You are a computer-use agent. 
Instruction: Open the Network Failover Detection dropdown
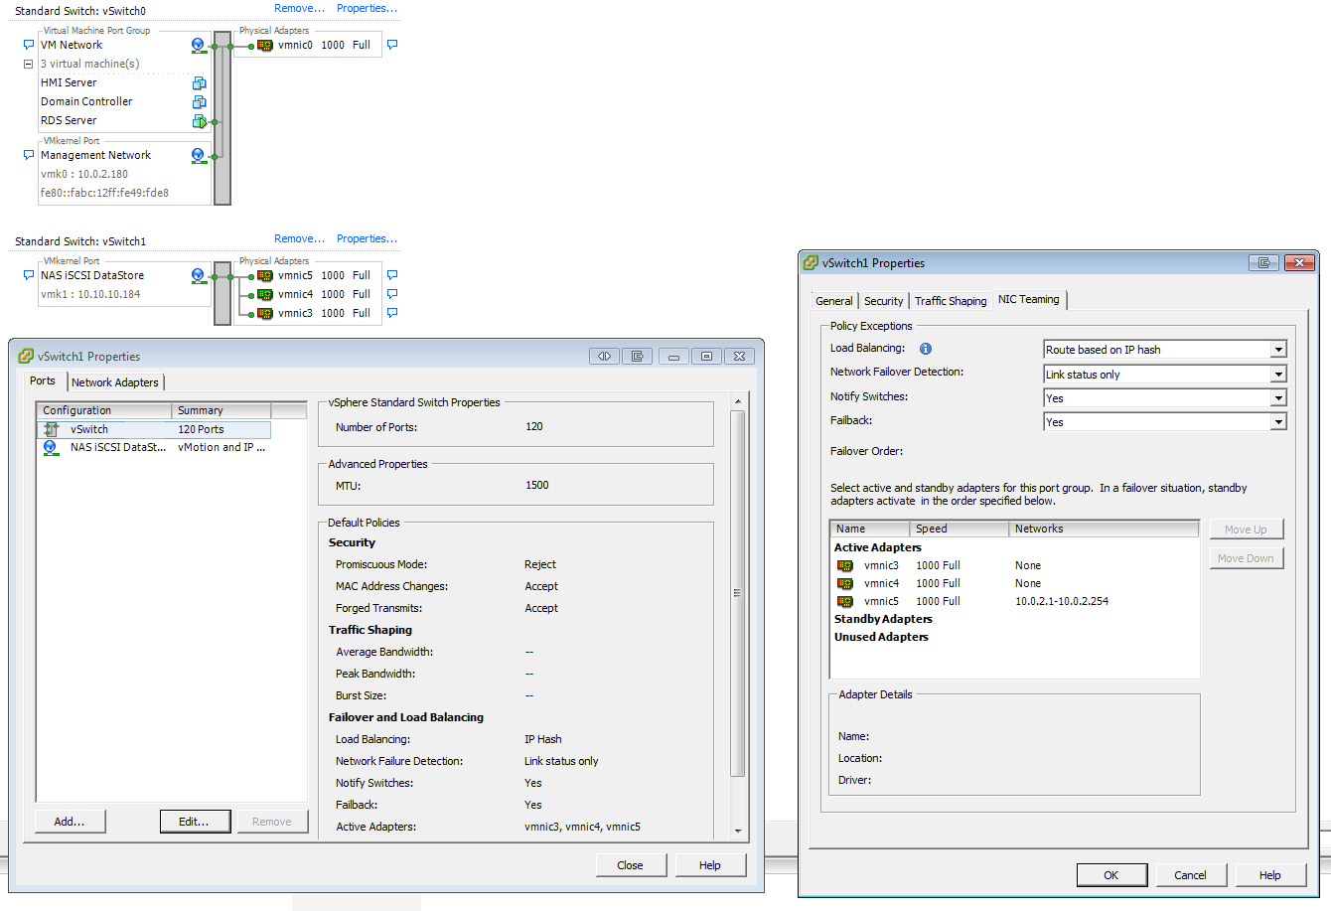click(1278, 375)
